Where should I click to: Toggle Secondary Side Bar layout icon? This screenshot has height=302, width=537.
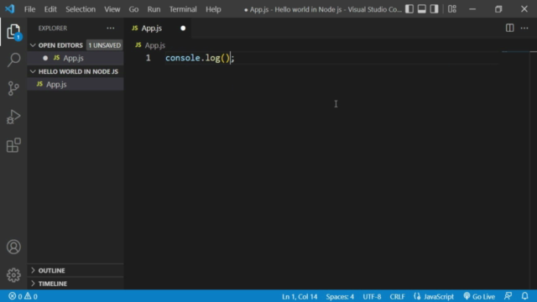tap(434, 9)
